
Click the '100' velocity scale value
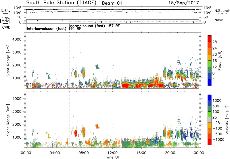tap(216, 112)
